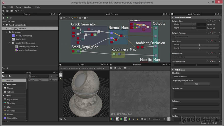The height and width of the screenshot is (126, 224).
Task: Toggle the info 'i' overlay in Basecolor bar
Action: [134, 119]
